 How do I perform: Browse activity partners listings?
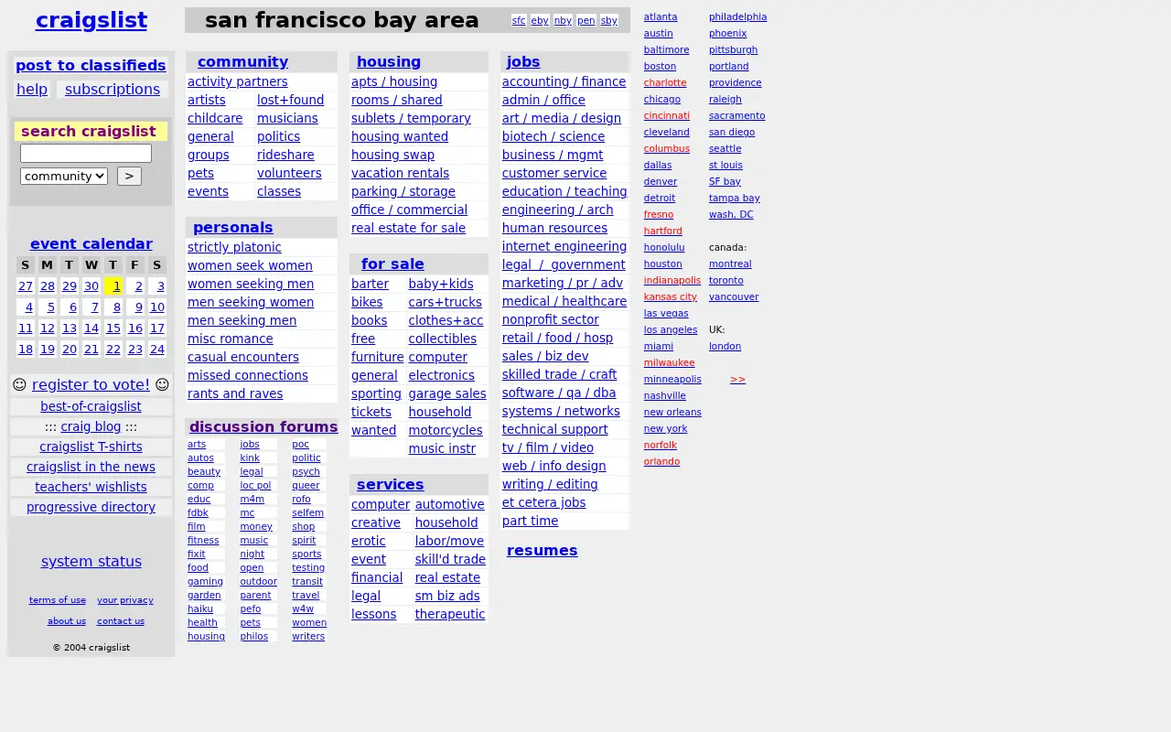point(238,81)
